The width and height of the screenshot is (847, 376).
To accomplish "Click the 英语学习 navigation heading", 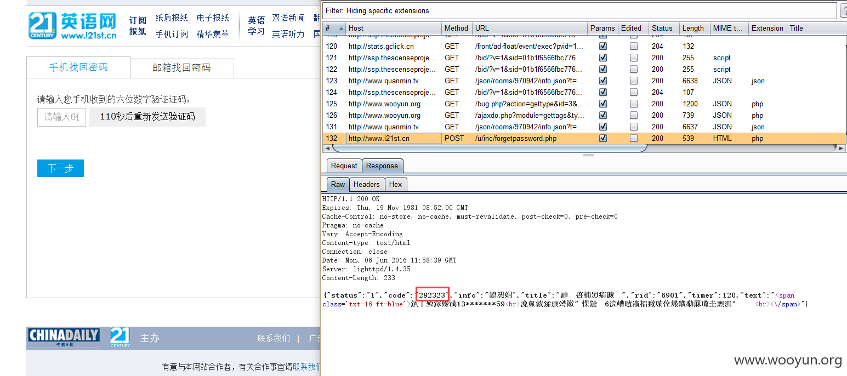I will (256, 26).
